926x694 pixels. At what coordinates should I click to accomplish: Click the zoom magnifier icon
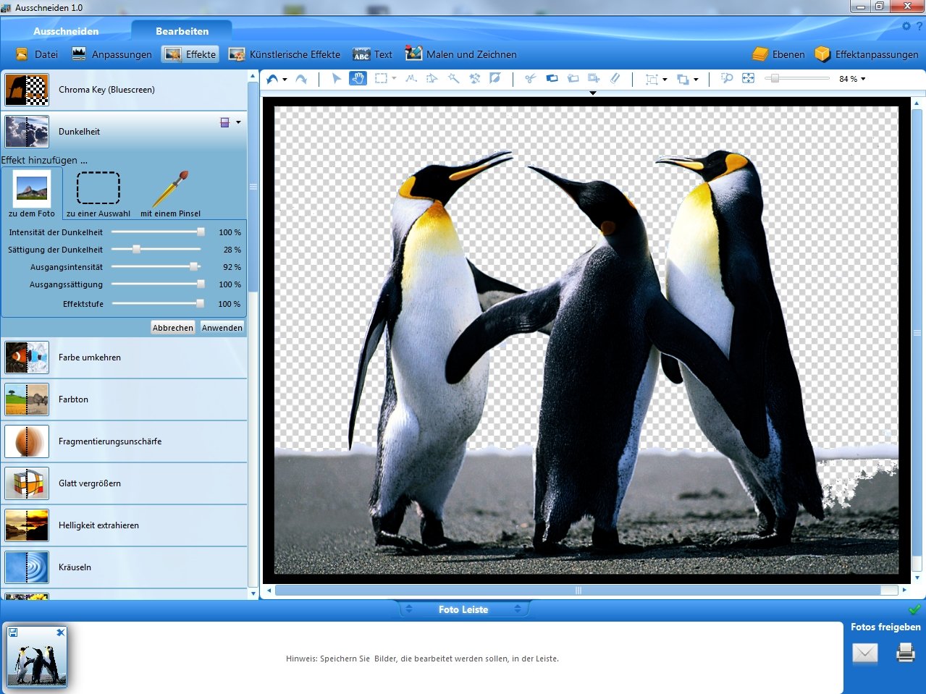727,78
